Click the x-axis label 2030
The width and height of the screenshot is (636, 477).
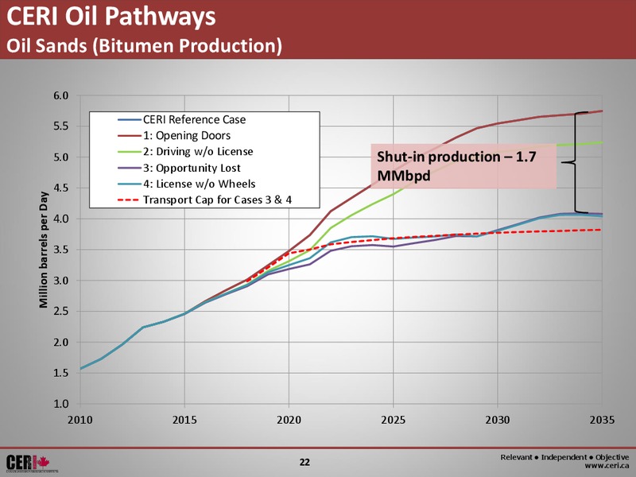[x=498, y=420]
